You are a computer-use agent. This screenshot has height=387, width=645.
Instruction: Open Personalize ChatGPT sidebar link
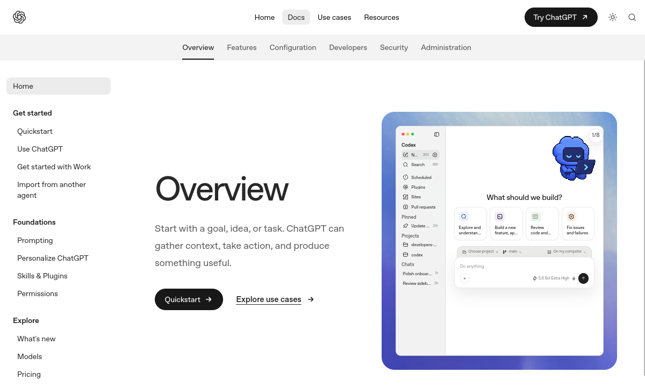click(x=53, y=258)
